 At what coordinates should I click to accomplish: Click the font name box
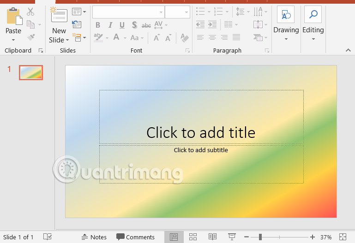tap(128, 12)
